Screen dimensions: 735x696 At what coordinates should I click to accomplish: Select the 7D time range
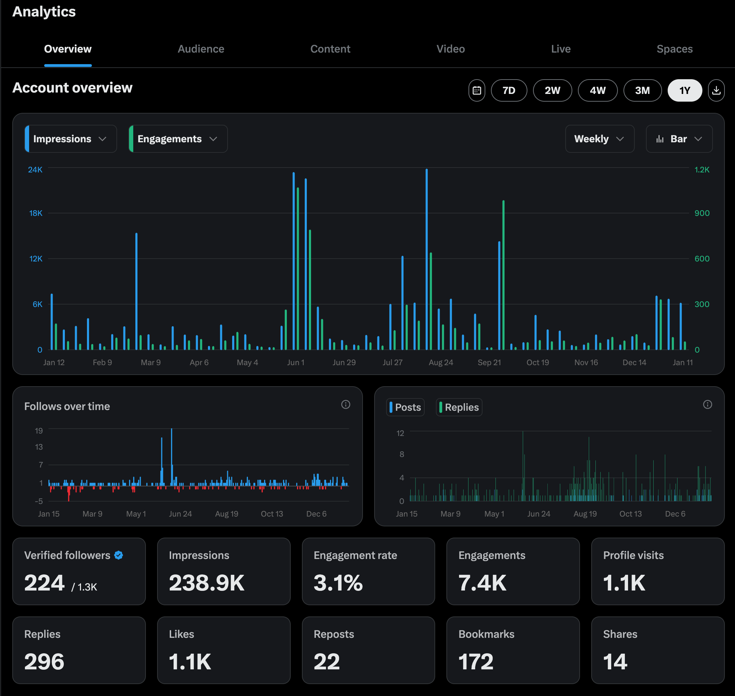coord(509,90)
